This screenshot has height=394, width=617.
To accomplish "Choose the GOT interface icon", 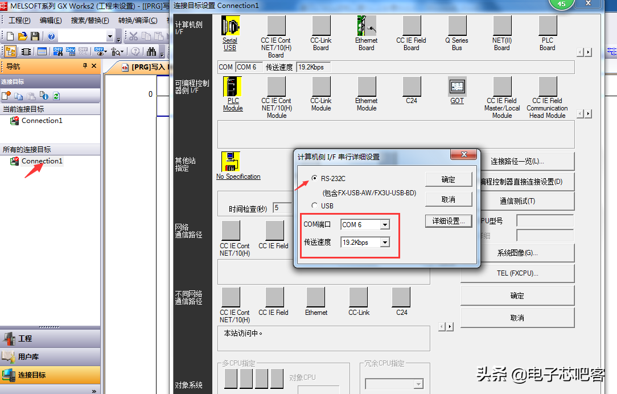I will pos(457,87).
